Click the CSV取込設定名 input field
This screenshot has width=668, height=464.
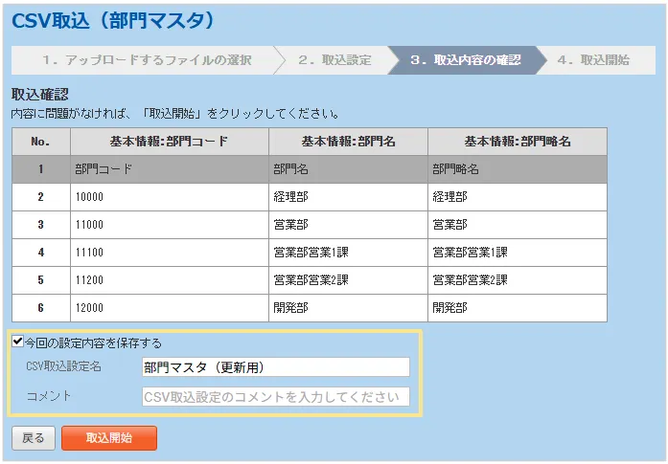tap(275, 367)
